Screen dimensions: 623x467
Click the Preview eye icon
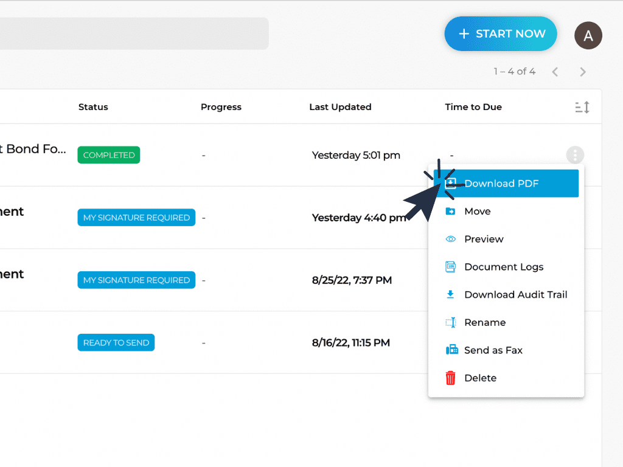pyautogui.click(x=451, y=239)
